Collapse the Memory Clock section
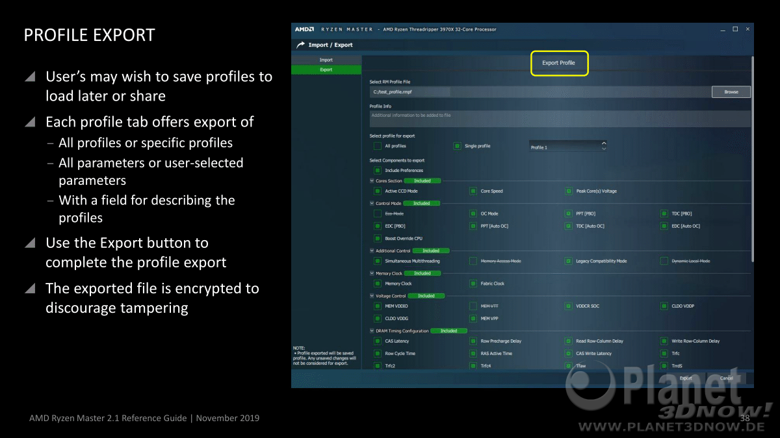The width and height of the screenshot is (780, 438). [x=371, y=274]
